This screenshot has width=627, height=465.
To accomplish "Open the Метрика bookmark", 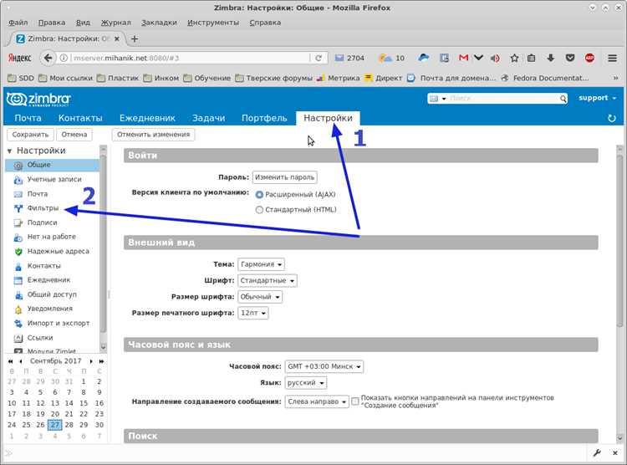I will point(339,78).
